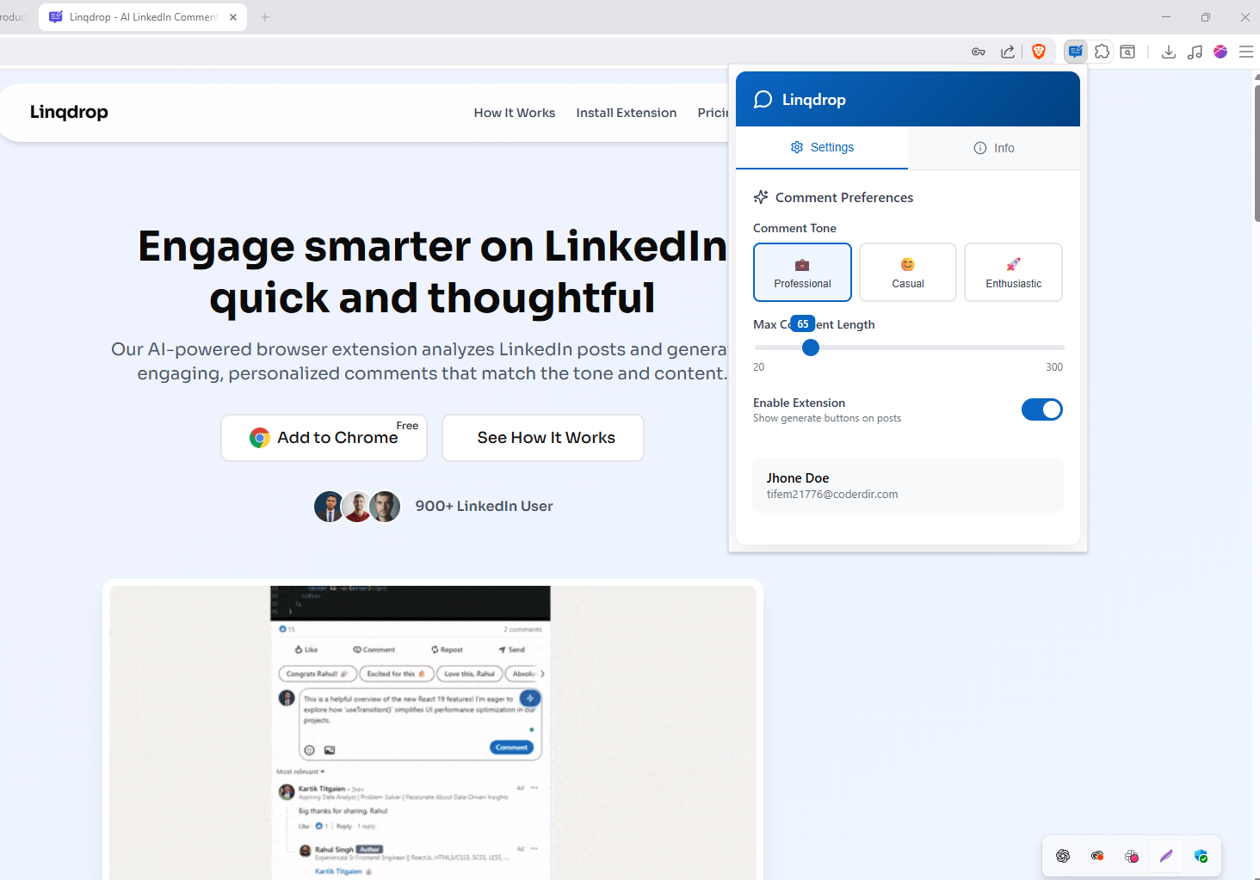Click the Jhone Doe account card

[908, 485]
